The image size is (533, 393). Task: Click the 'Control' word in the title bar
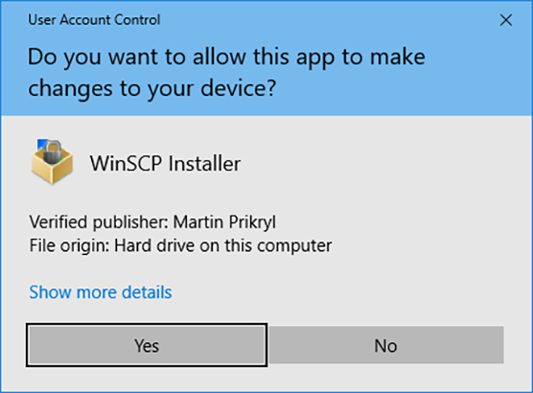point(137,20)
